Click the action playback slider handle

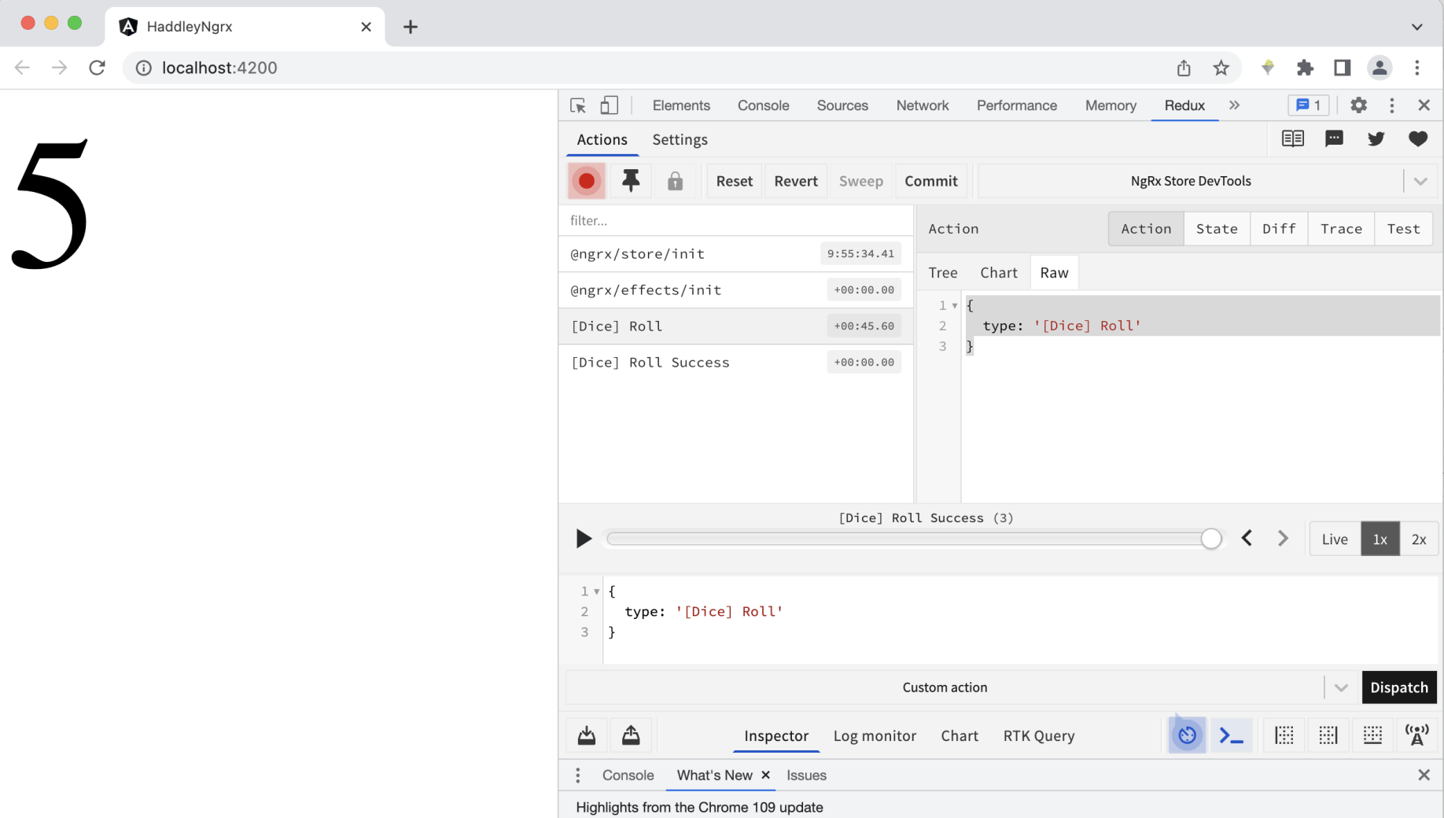pyautogui.click(x=1211, y=539)
